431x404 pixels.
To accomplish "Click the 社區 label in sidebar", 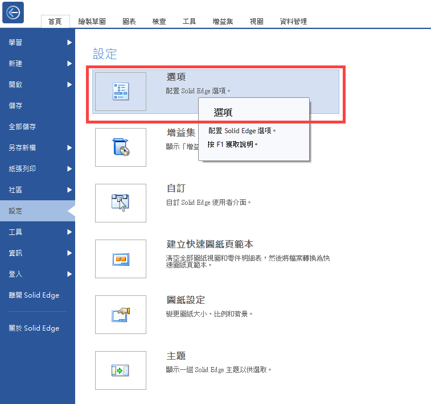I will 15,190.
